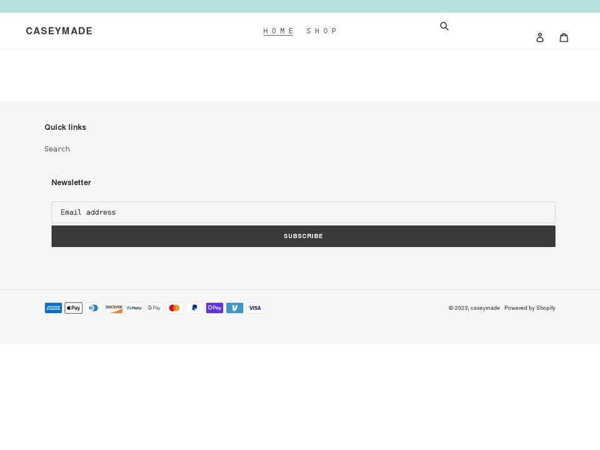
Task: Click the Mastercard payment icon
Action: point(174,308)
